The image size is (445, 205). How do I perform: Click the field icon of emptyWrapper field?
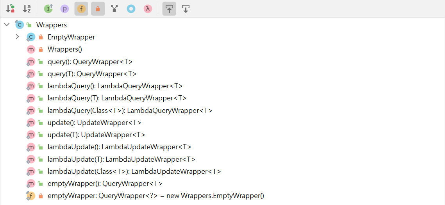pyautogui.click(x=30, y=196)
